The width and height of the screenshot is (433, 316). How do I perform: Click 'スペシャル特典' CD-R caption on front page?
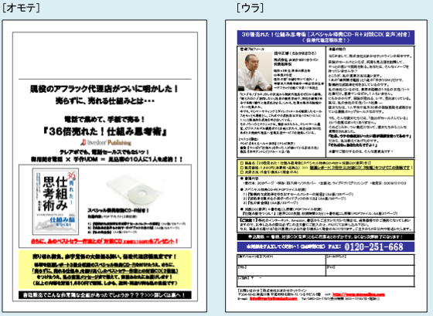tap(118, 211)
